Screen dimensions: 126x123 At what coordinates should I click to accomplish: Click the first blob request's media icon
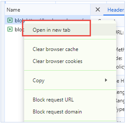(10, 20)
